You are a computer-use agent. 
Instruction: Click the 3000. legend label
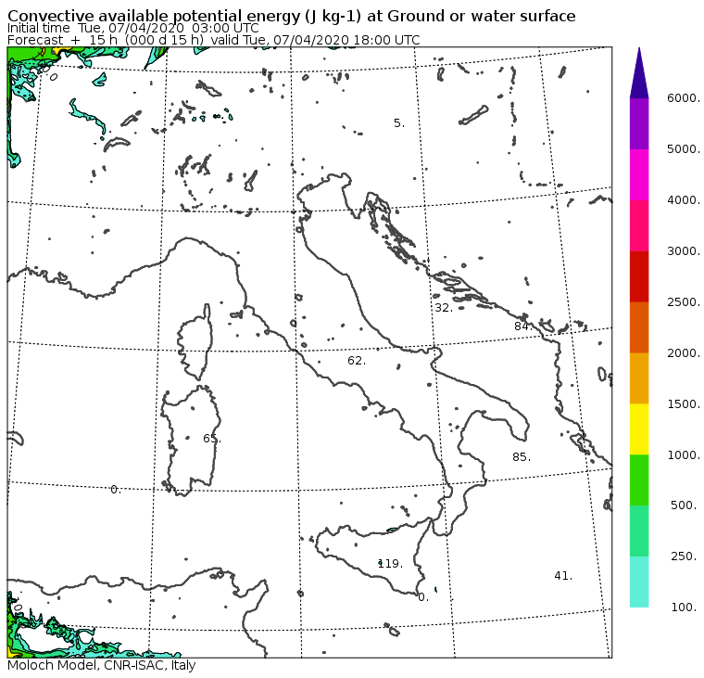pyautogui.click(x=683, y=250)
